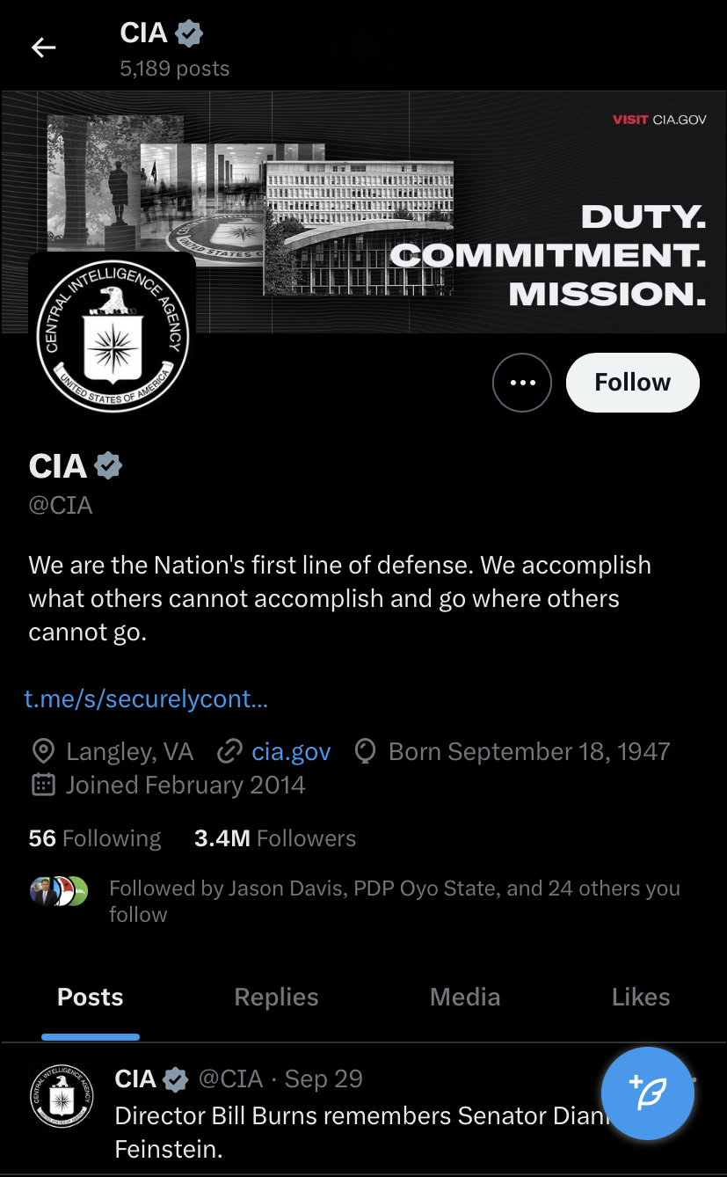Click the followed-by mutual avatars cluster
The image size is (727, 1177).
coord(59,891)
